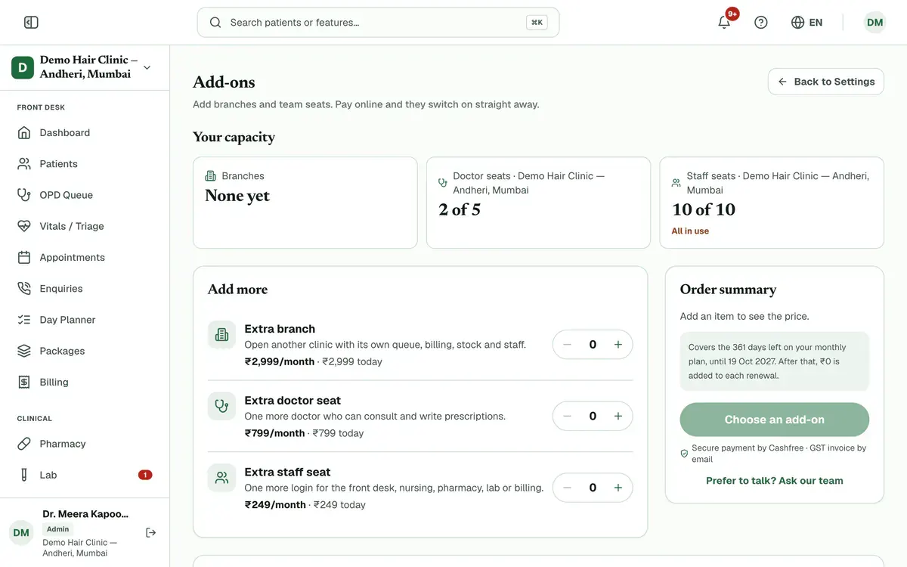The height and width of the screenshot is (567, 907).
Task: Click the search magnifier icon
Action: coord(215,23)
